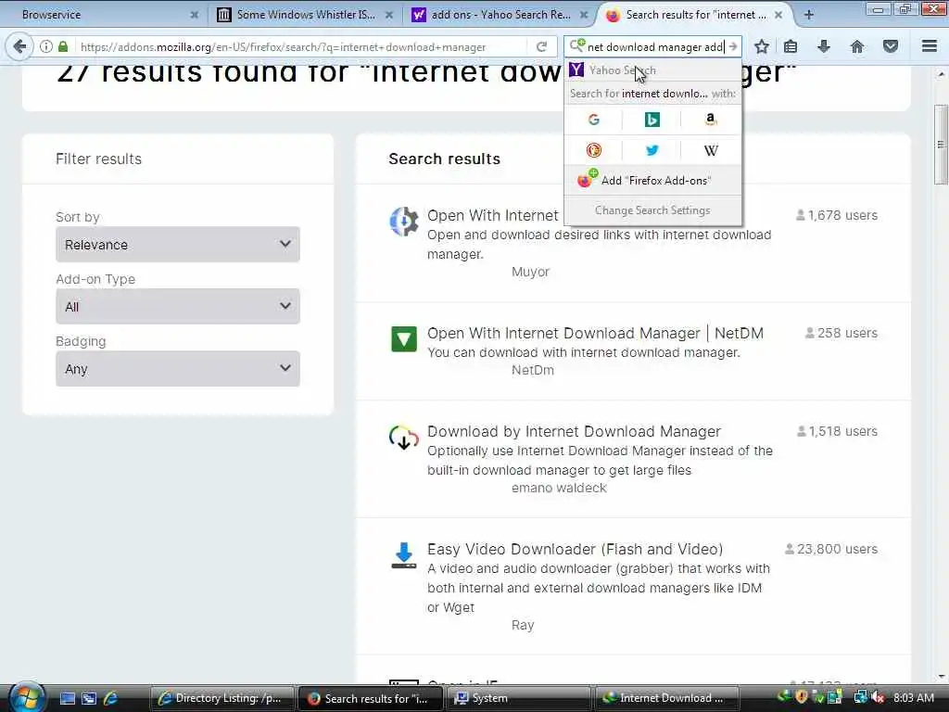Expand the Badging Any dropdown

(x=177, y=369)
